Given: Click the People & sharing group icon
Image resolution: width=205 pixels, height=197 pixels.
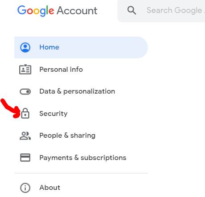Looking at the screenshot, I should coord(25,135).
